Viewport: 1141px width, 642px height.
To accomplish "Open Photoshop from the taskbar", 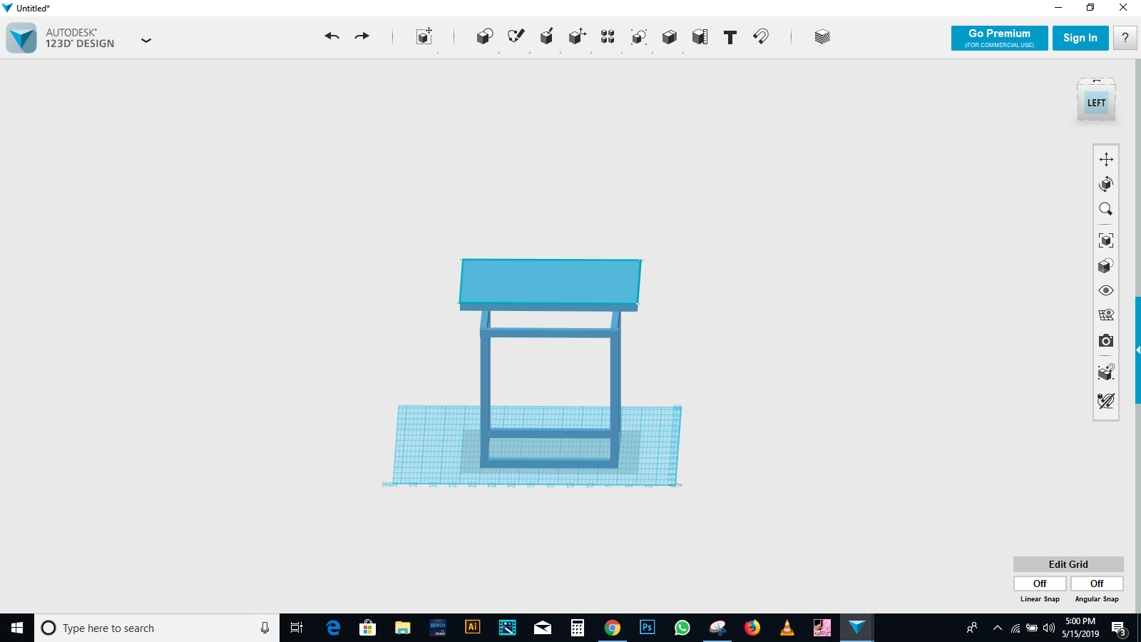I will [648, 628].
